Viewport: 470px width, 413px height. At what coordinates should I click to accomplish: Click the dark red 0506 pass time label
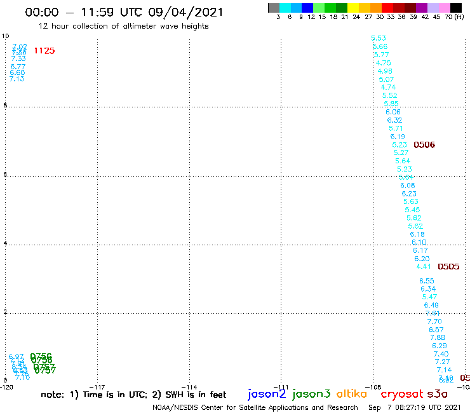click(x=424, y=145)
